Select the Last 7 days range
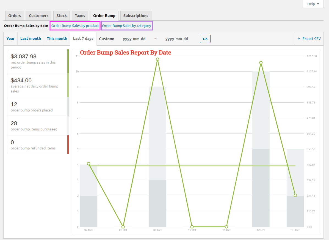 pyautogui.click(x=83, y=39)
